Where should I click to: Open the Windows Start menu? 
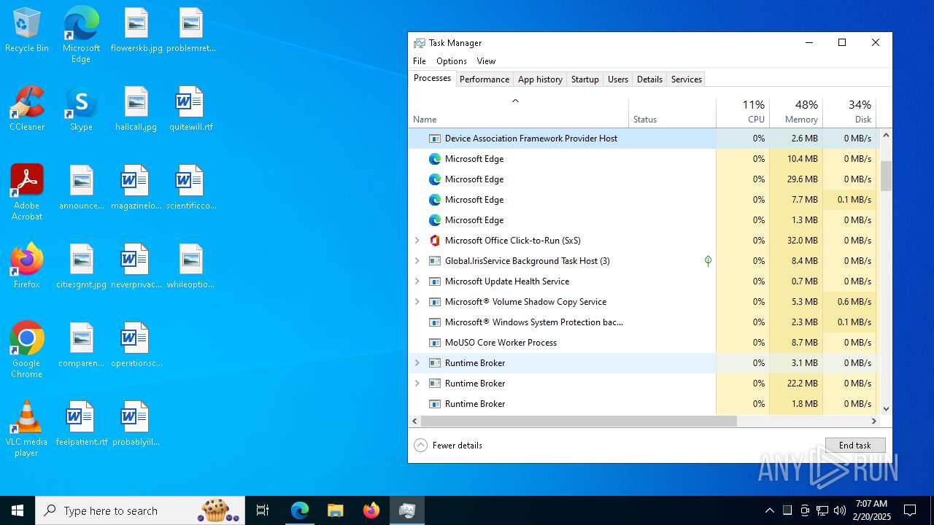click(18, 510)
